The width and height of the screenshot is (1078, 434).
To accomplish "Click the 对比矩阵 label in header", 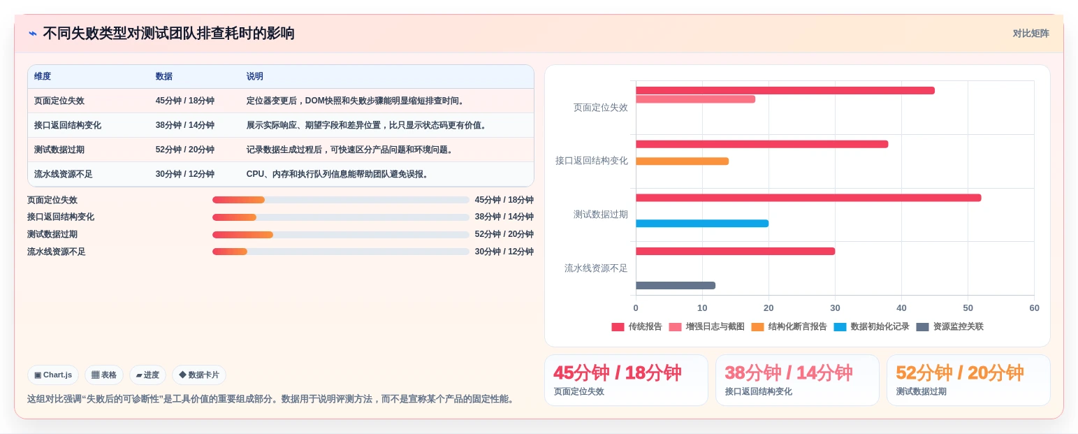I will (x=1030, y=34).
